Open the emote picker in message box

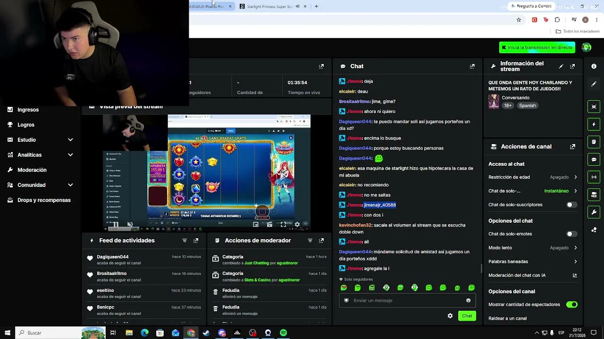468,300
